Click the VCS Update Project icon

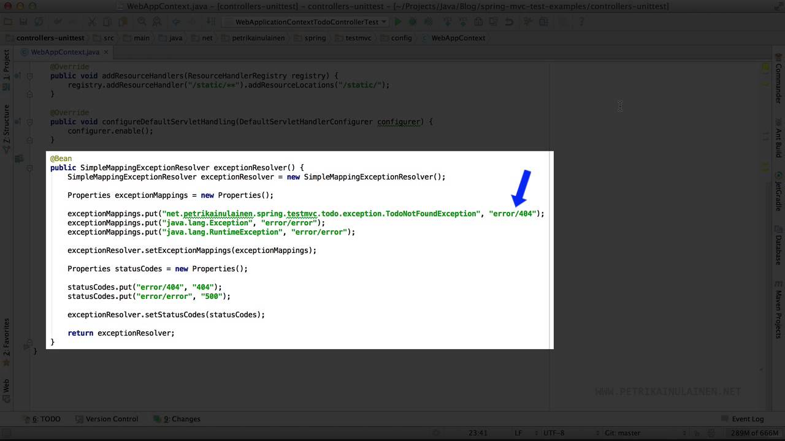(x=448, y=22)
